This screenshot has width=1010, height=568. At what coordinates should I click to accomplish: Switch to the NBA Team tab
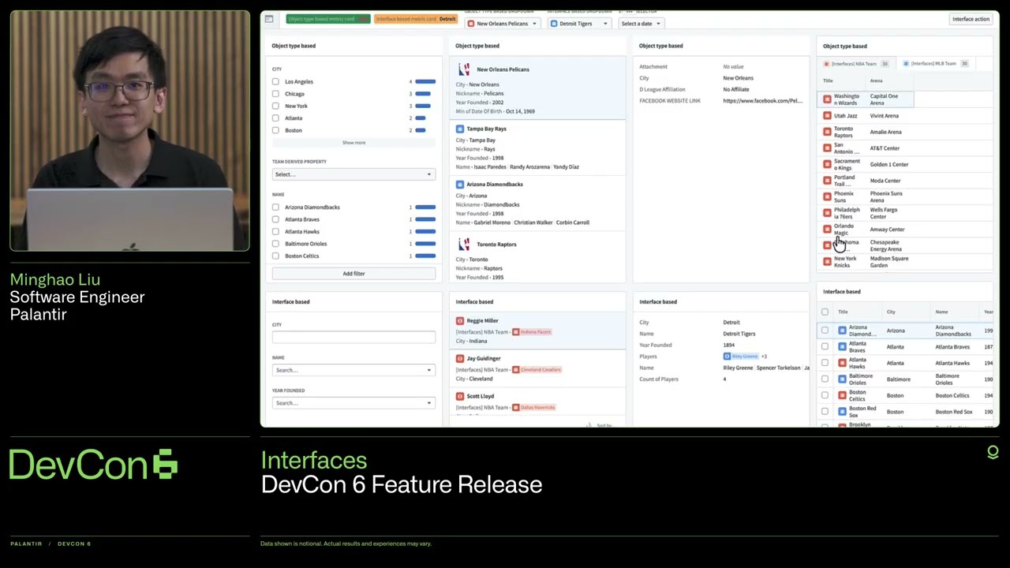pyautogui.click(x=857, y=63)
